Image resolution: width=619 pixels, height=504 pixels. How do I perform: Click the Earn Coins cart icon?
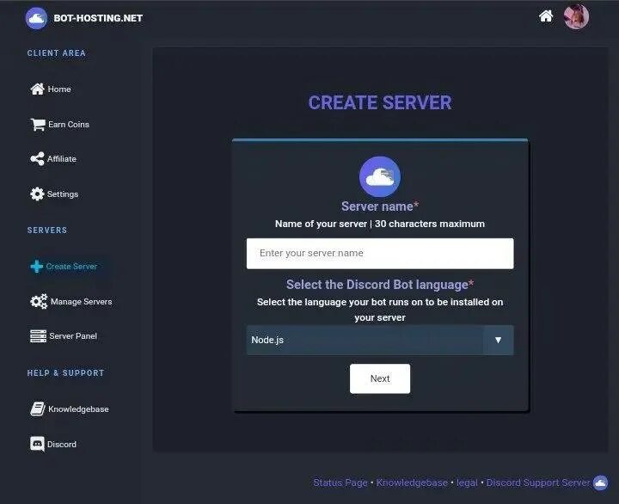(x=38, y=125)
